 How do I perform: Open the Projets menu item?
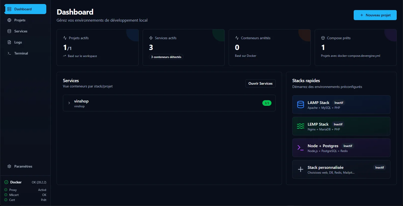tap(25, 20)
